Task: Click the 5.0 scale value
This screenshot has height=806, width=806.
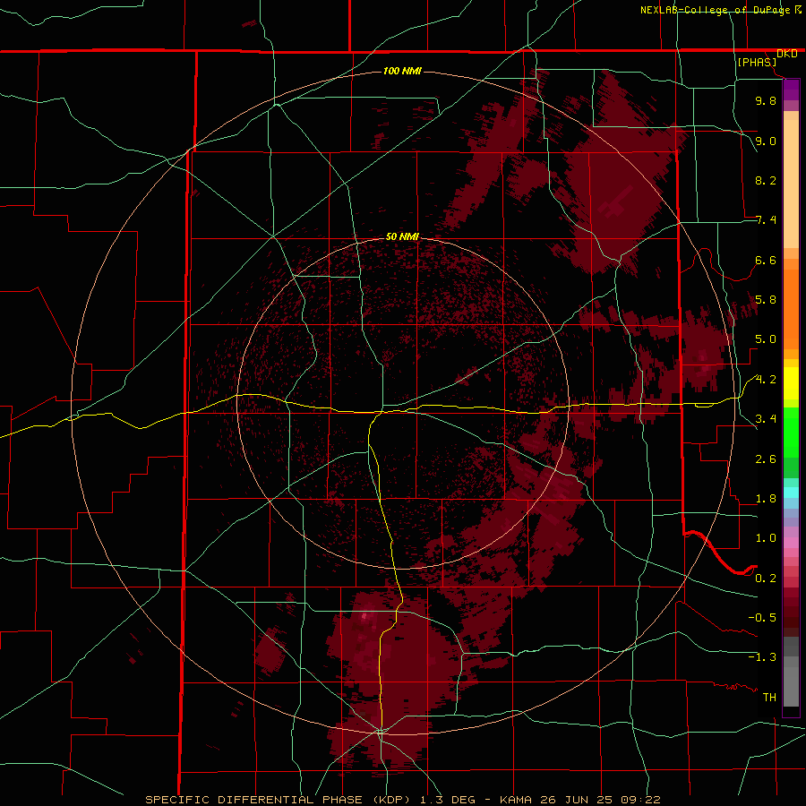Action: (766, 339)
